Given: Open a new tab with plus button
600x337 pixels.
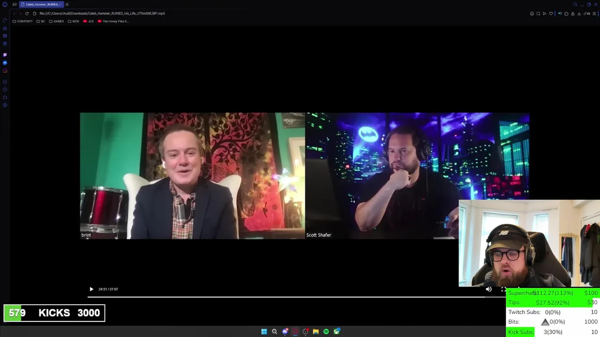Looking at the screenshot, I should (x=67, y=4).
